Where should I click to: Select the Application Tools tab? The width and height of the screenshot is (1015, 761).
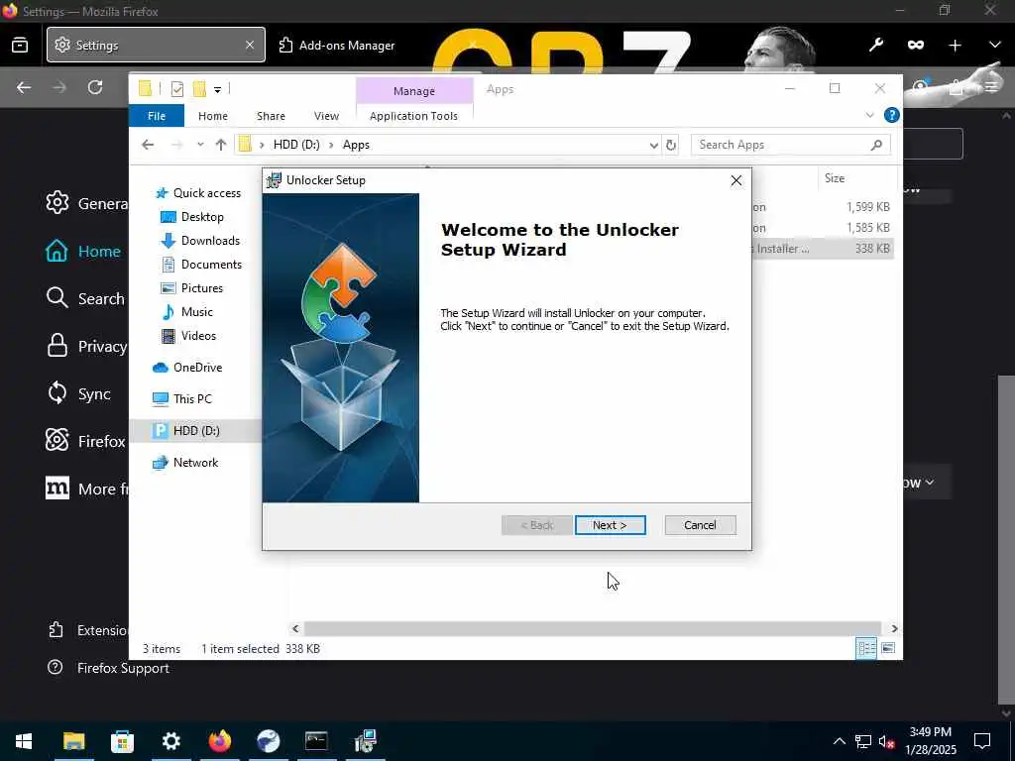point(413,116)
